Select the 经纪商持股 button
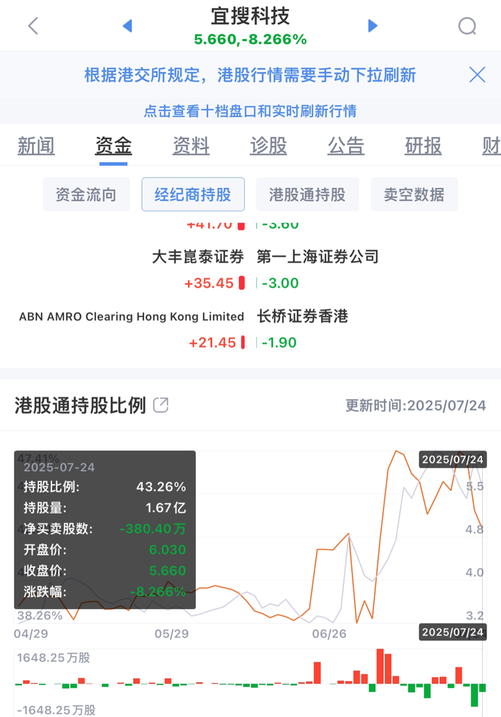Viewport: 501px width, 717px height. tap(192, 195)
